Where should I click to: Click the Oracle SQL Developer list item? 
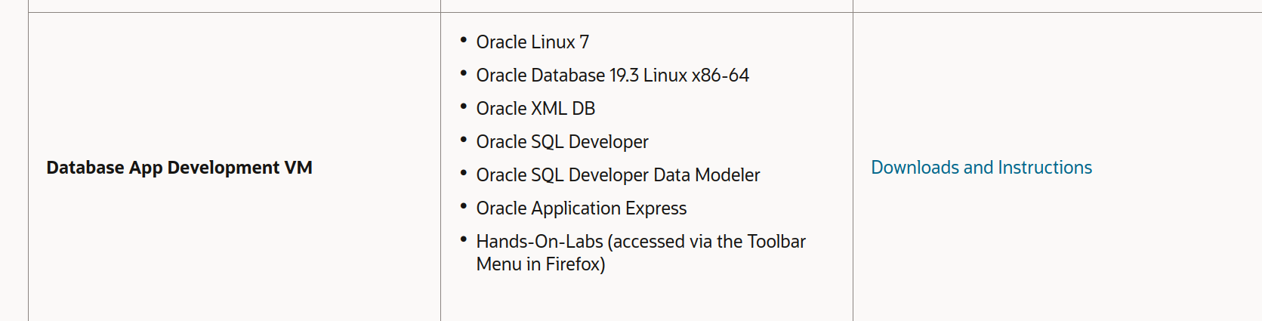562,142
